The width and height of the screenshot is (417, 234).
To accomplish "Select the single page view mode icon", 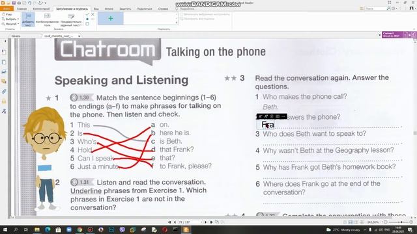I will [x=345, y=222].
